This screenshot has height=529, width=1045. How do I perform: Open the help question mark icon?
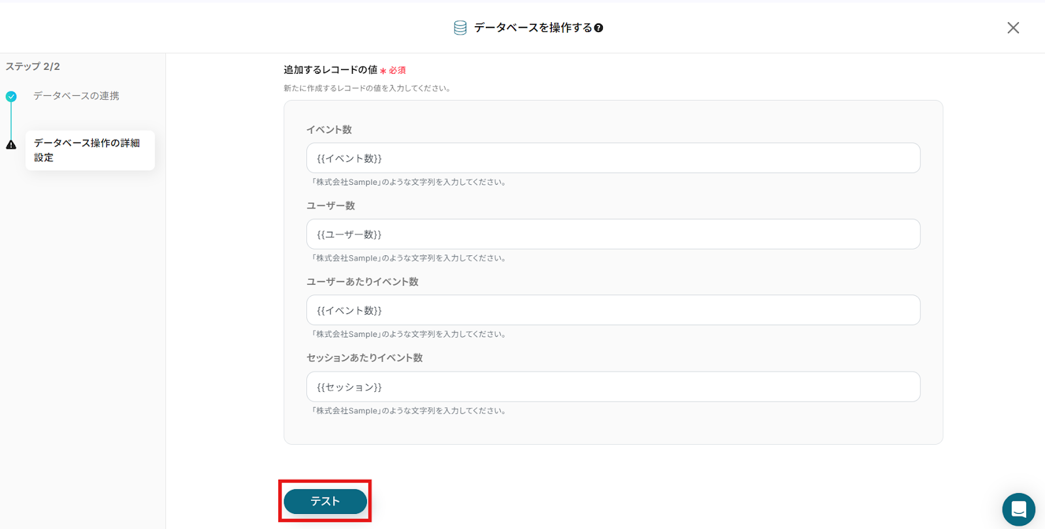point(598,28)
